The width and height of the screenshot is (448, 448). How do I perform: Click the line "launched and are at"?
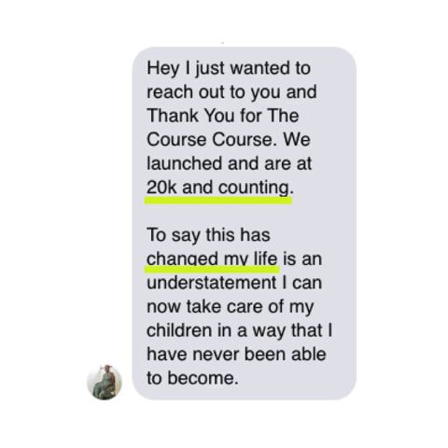pyautogui.click(x=229, y=163)
